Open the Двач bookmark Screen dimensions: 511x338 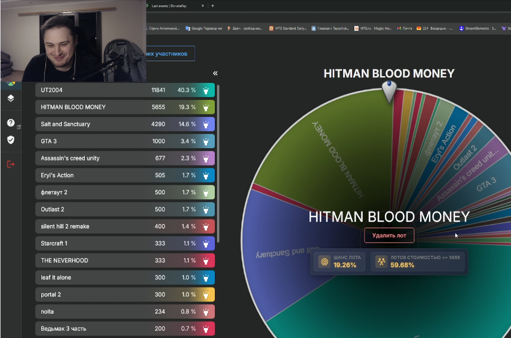point(245,28)
